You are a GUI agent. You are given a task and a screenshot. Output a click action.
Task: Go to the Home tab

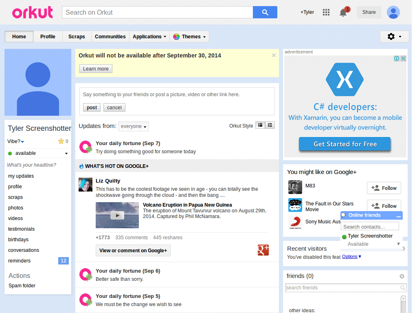[19, 37]
